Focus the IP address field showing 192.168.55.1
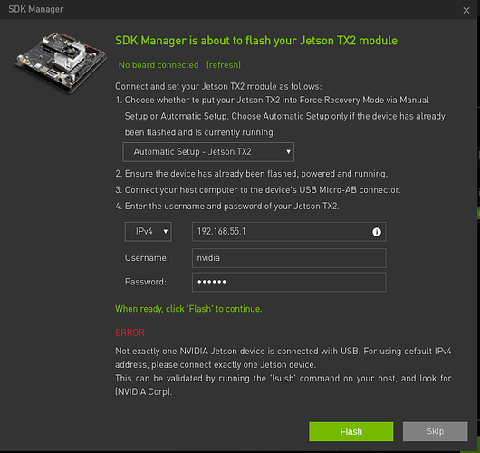Viewport: 480px width, 453px height. coord(289,232)
